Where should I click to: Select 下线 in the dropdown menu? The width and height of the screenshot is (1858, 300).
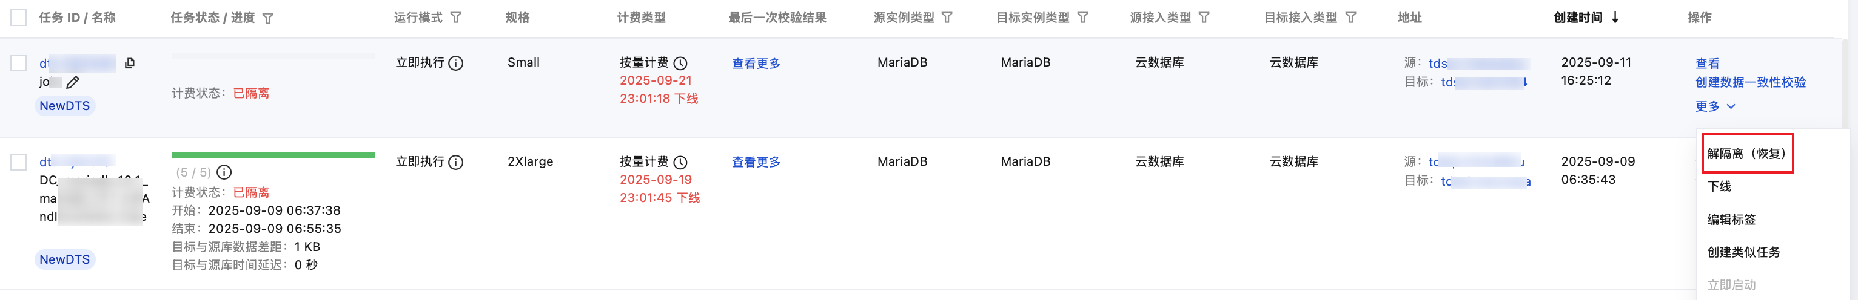1719,186
